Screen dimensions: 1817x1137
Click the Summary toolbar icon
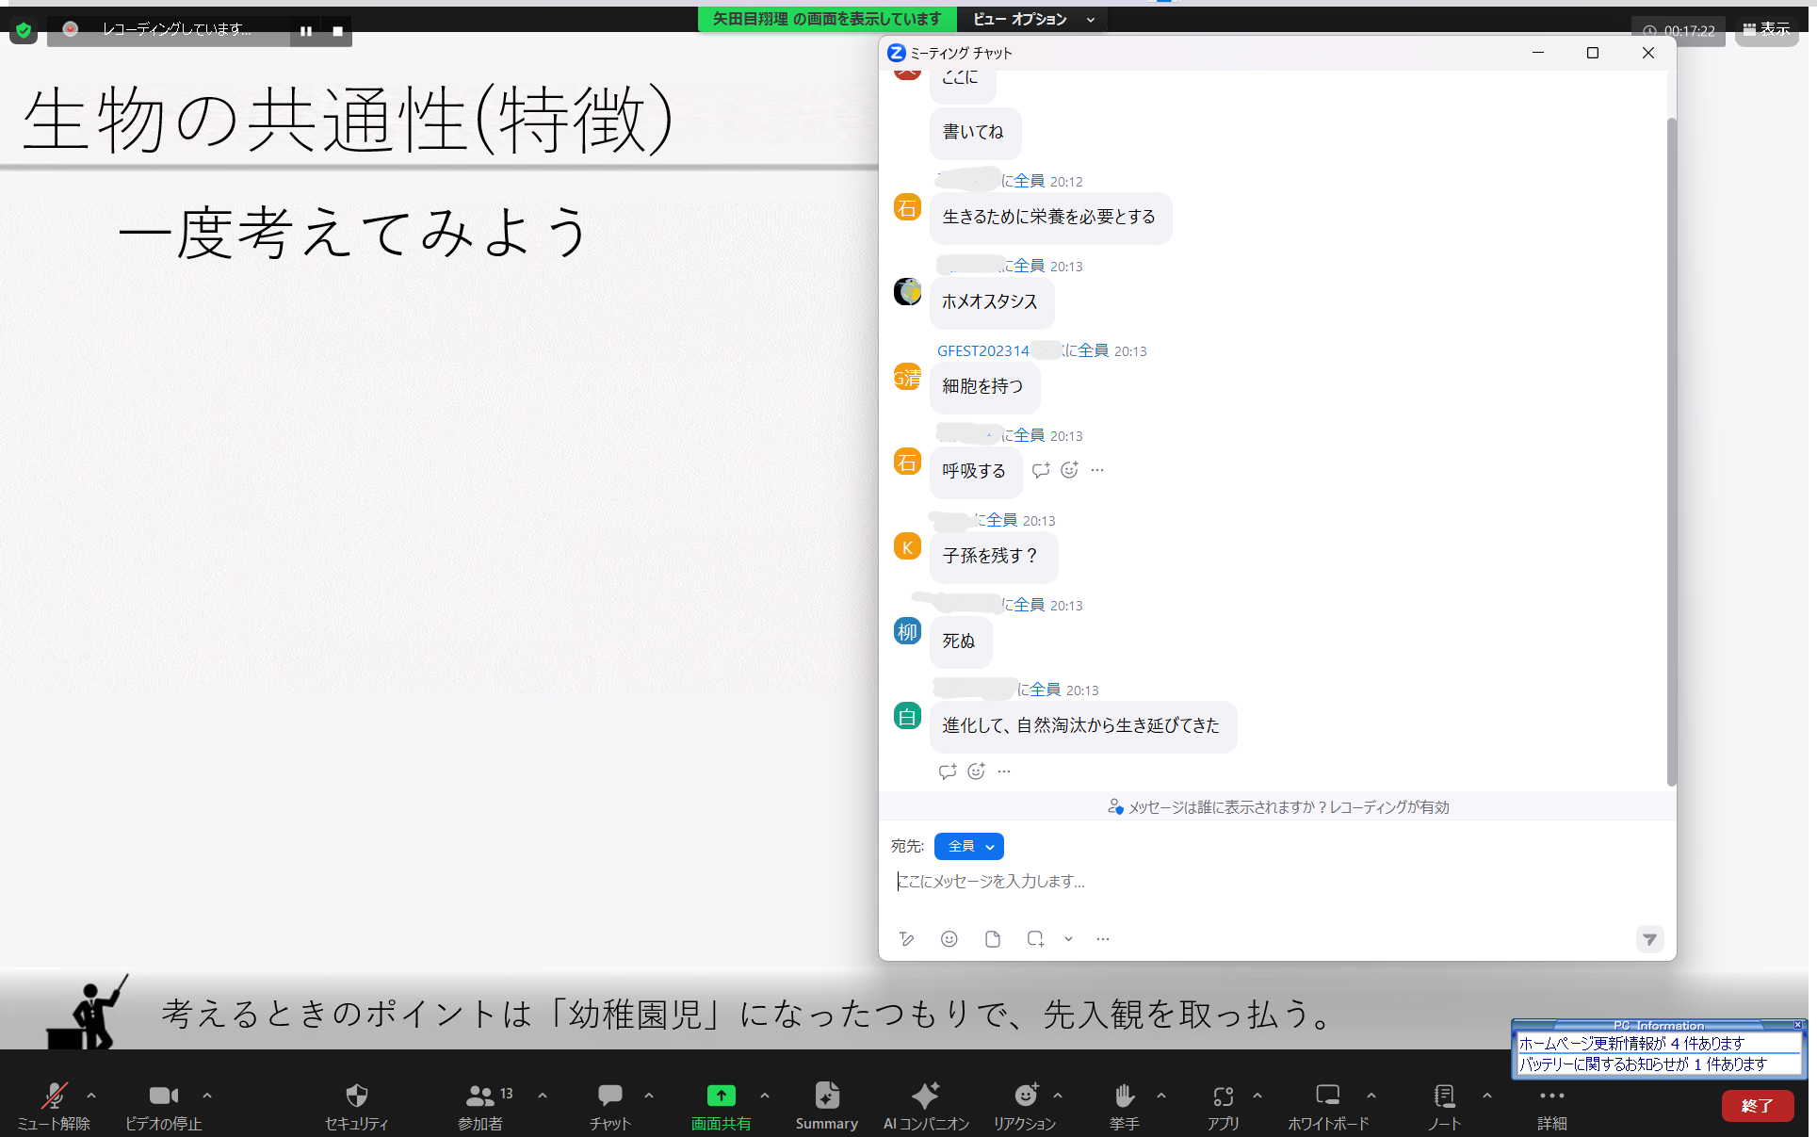tap(826, 1105)
